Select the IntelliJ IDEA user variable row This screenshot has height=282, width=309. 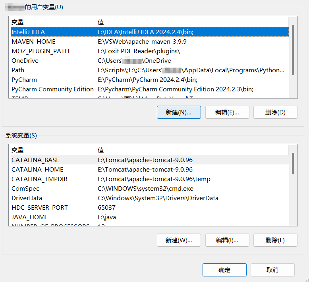(x=150, y=32)
